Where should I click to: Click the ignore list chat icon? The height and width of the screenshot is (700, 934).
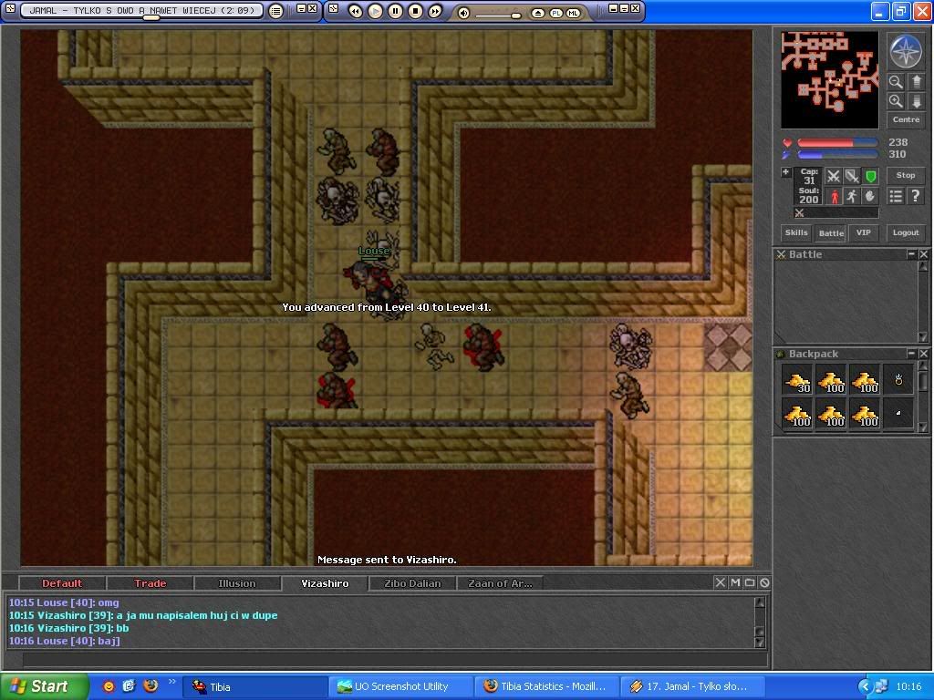765,582
